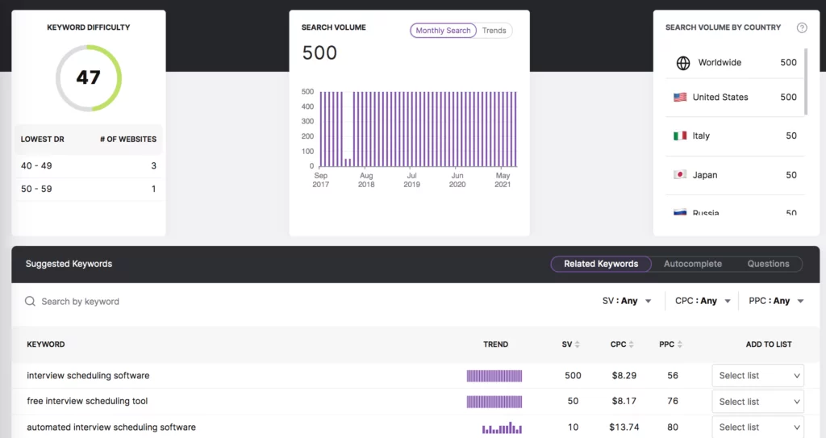The width and height of the screenshot is (826, 438).
Task: Click the magnifier icon in keyword search
Action: pos(30,302)
